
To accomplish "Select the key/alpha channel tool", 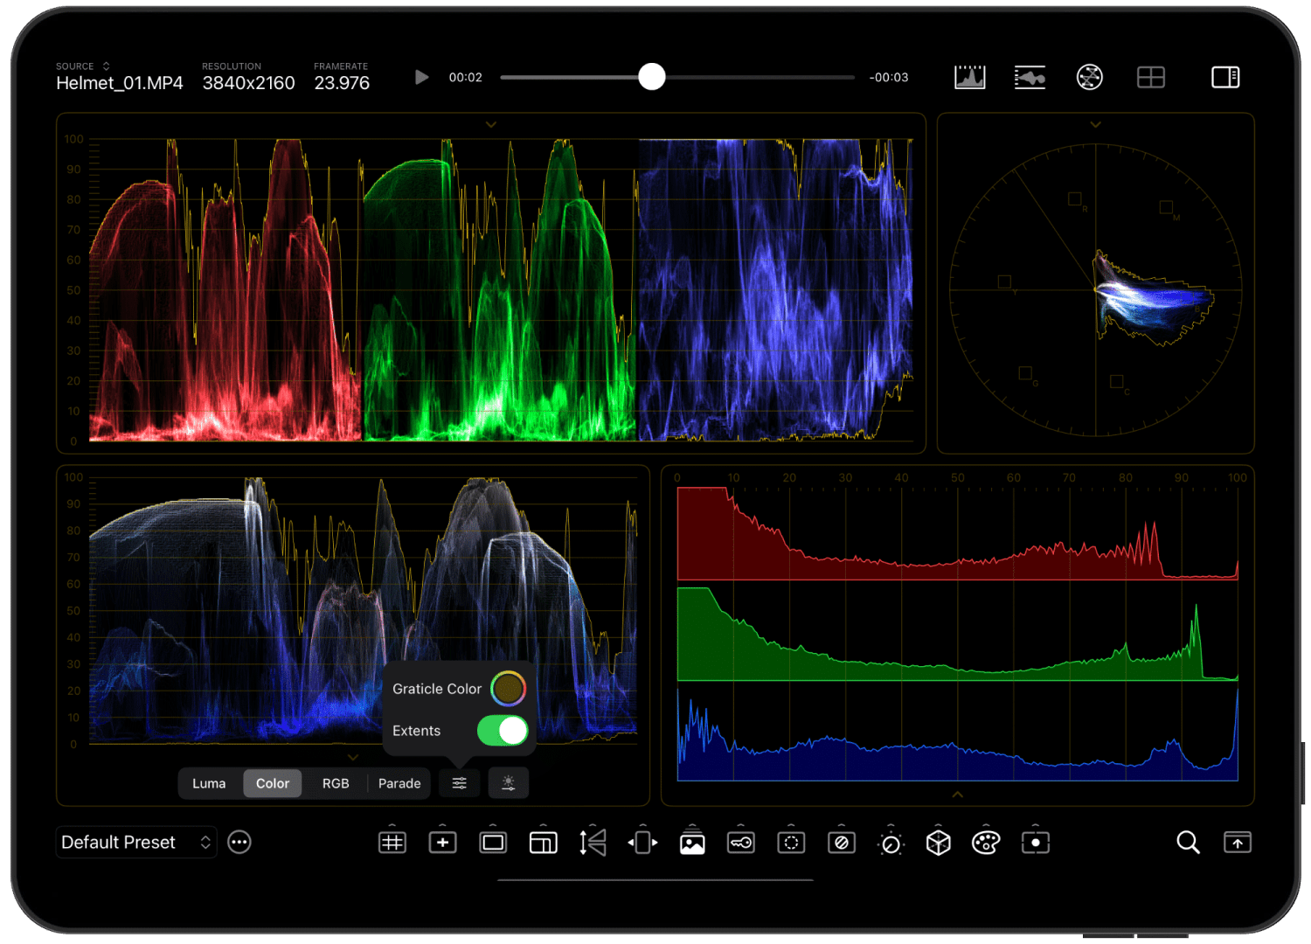I will point(740,842).
